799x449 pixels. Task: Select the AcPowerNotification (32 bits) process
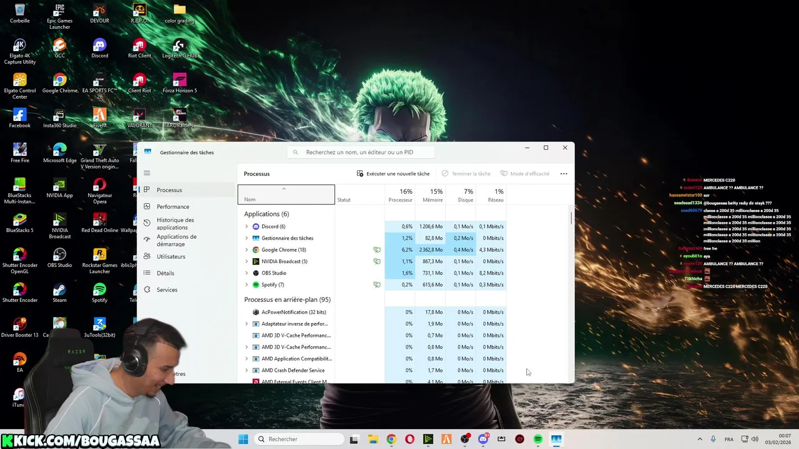tap(373, 312)
